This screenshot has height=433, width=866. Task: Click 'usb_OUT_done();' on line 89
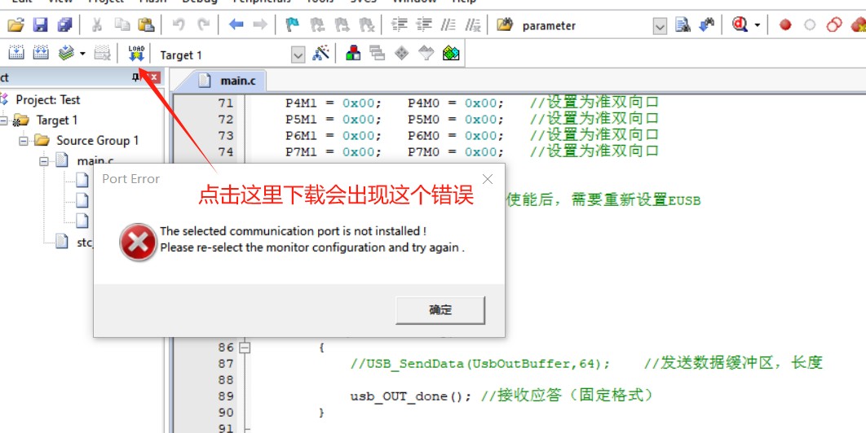tap(411, 396)
